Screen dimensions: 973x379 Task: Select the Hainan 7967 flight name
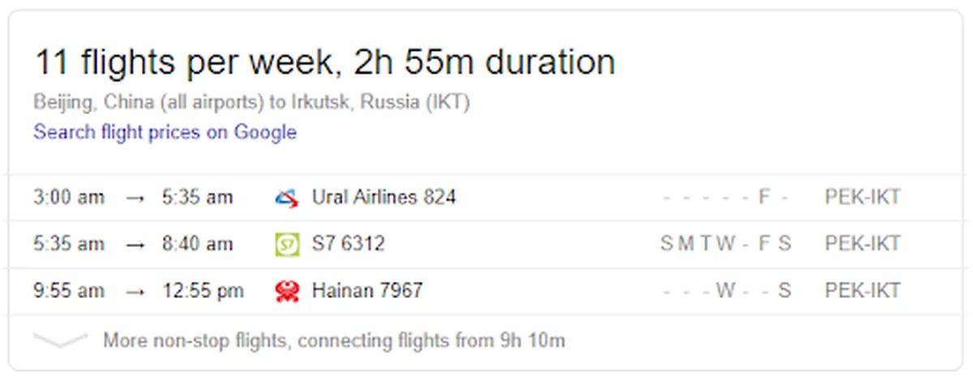click(367, 291)
